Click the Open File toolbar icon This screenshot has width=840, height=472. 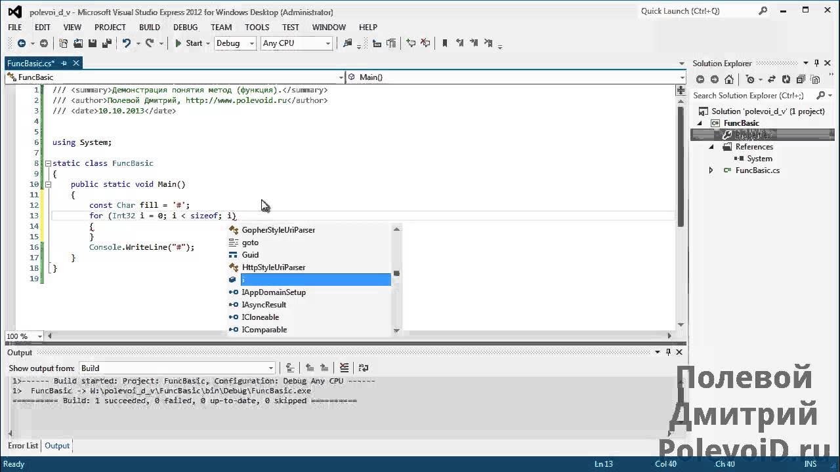click(78, 43)
